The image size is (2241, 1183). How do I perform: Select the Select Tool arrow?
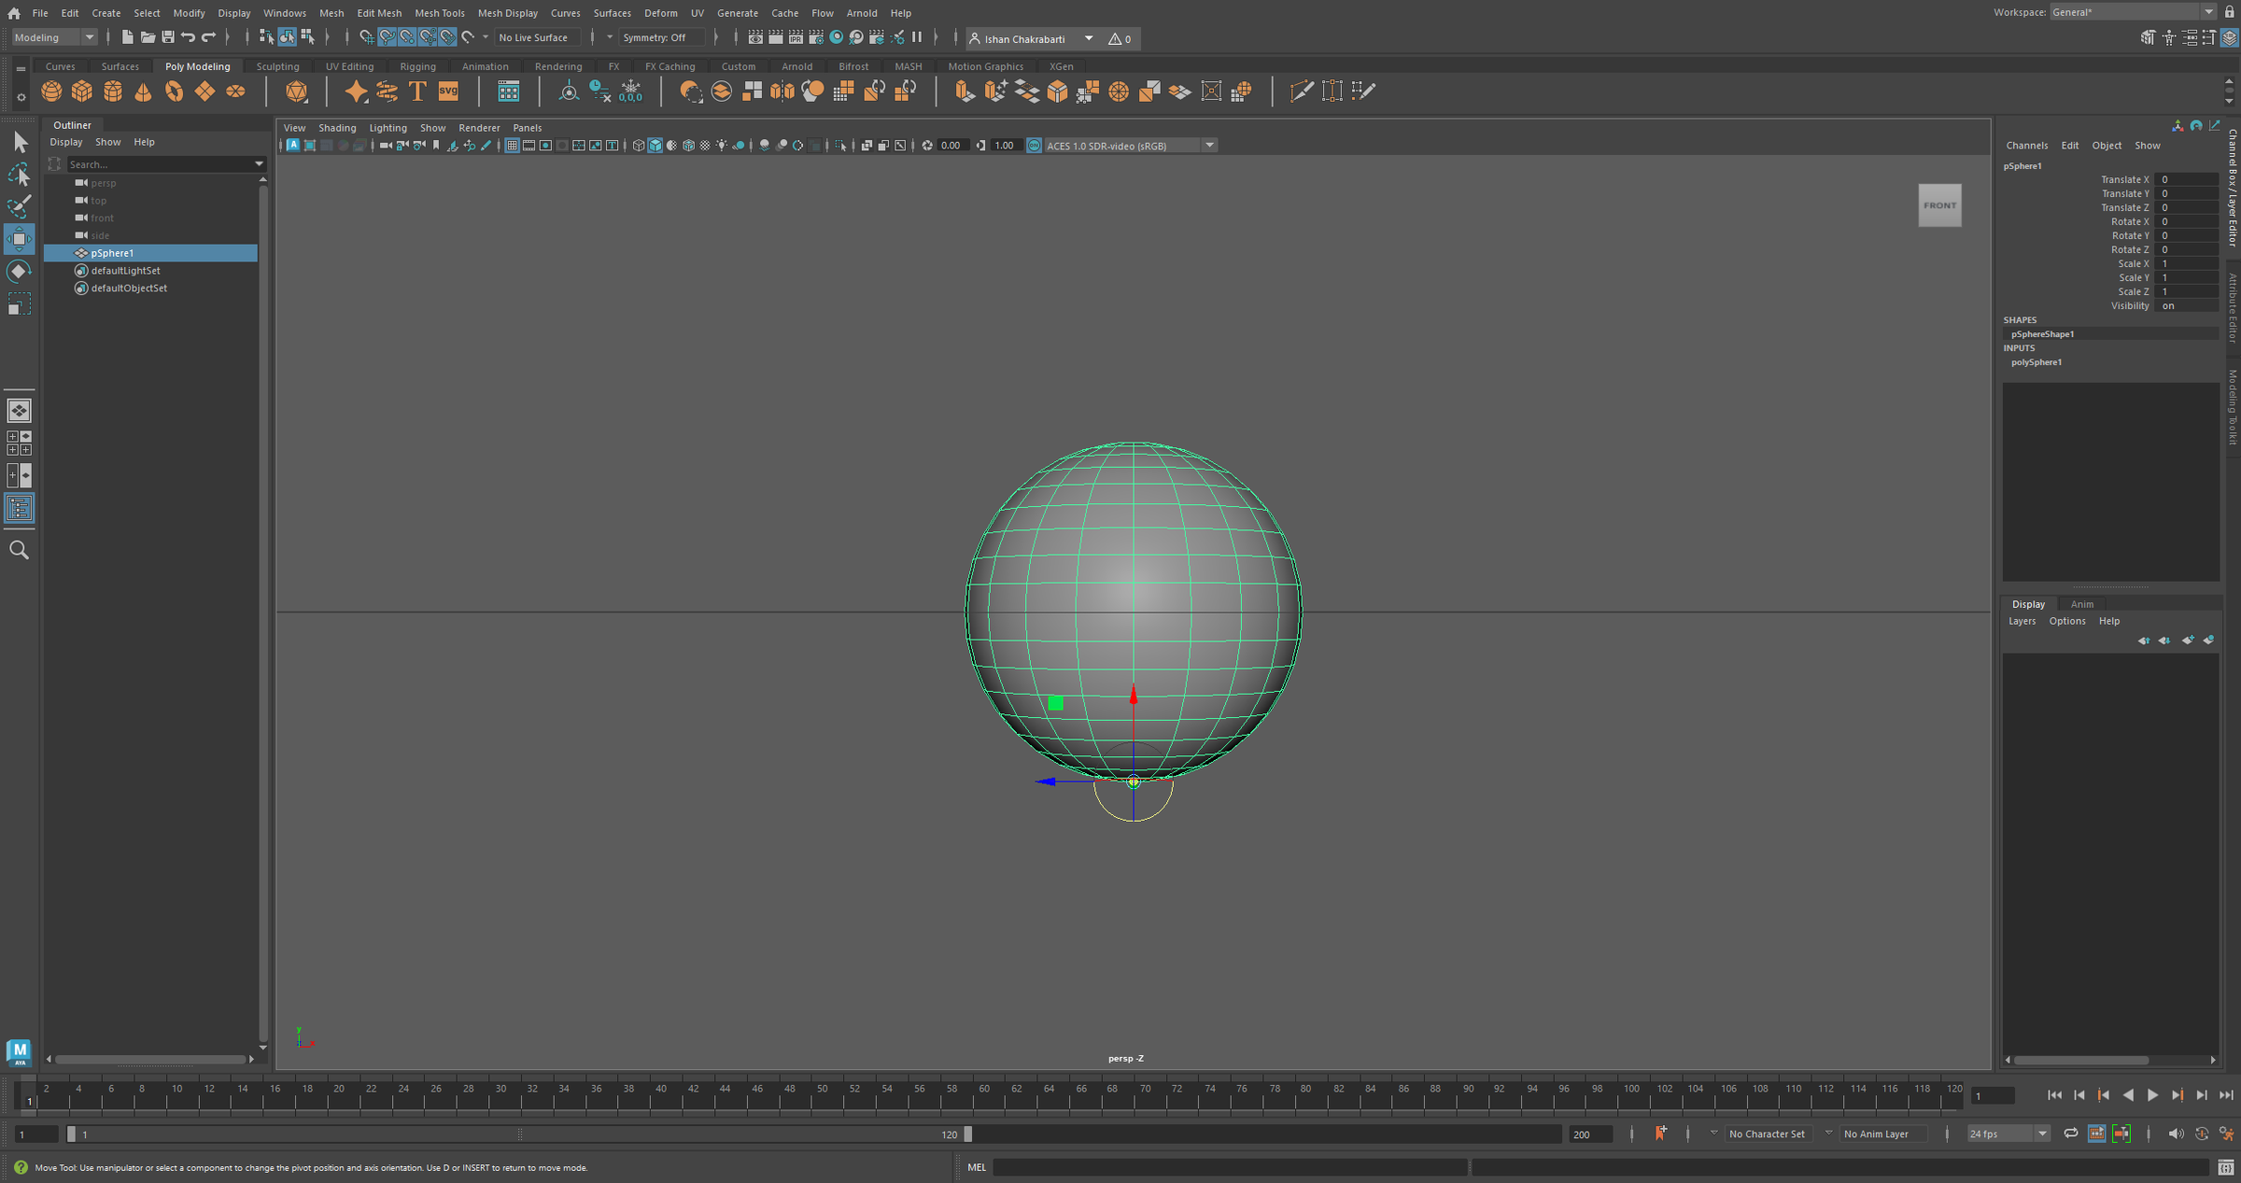(x=20, y=142)
